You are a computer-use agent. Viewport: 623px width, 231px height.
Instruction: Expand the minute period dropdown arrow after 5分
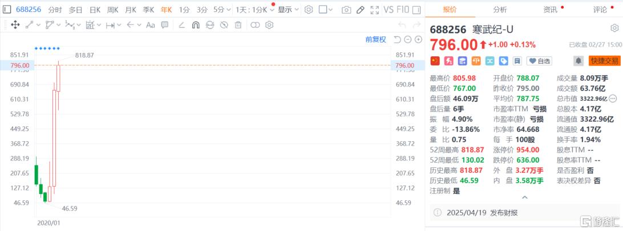228,10
